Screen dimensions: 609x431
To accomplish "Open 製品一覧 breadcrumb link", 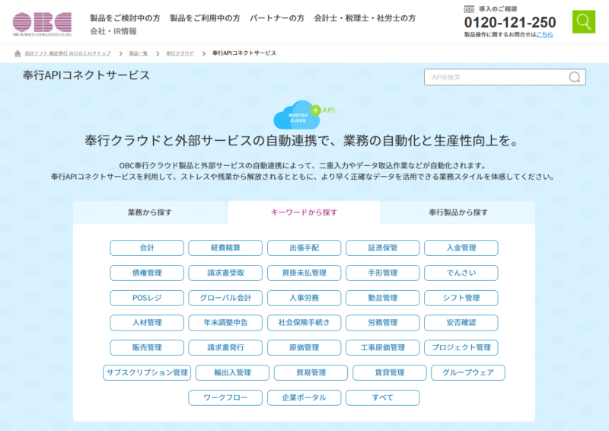I will [139, 53].
